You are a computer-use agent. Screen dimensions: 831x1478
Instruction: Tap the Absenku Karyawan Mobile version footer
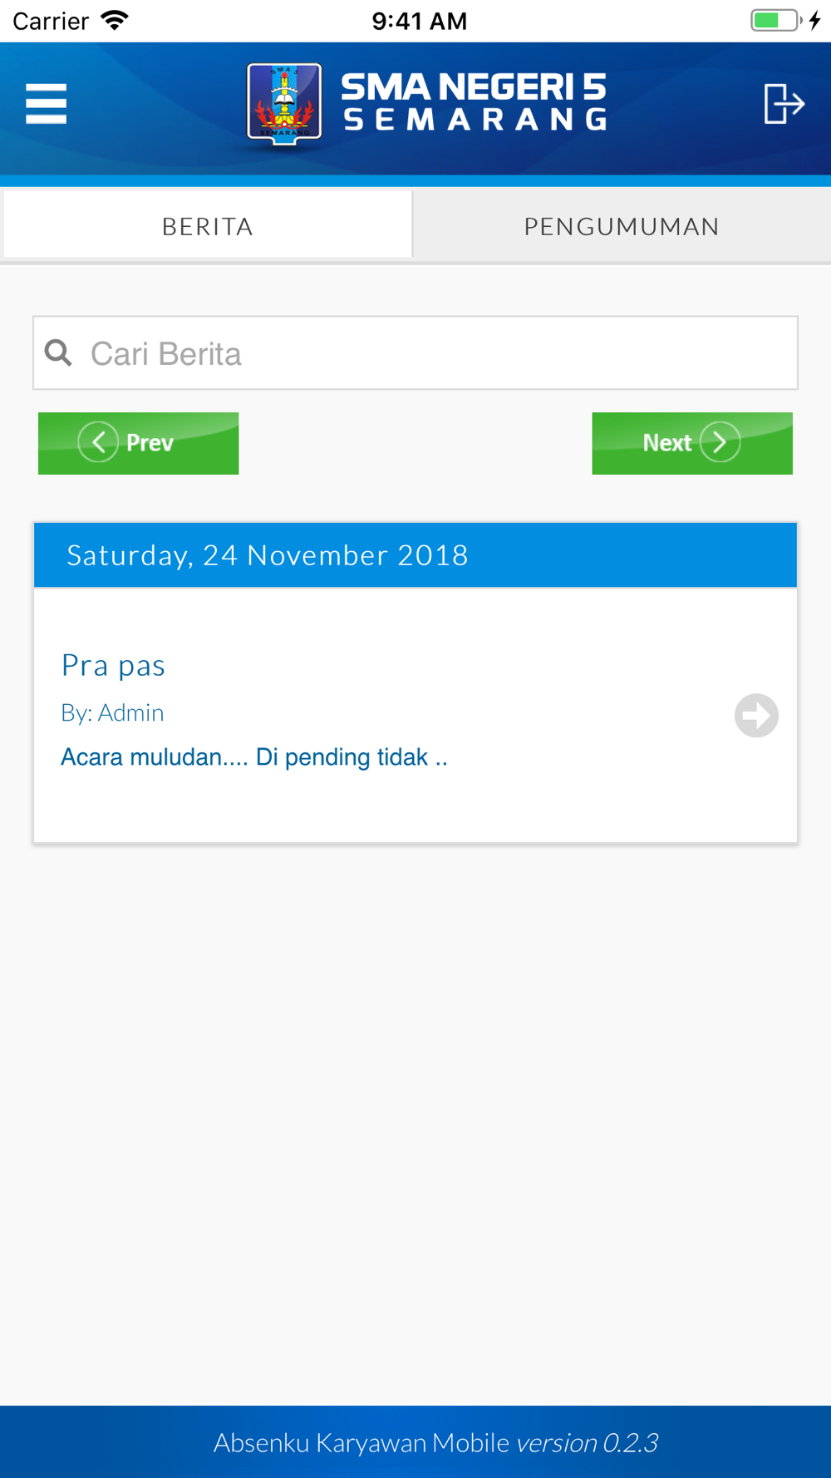[436, 1442]
